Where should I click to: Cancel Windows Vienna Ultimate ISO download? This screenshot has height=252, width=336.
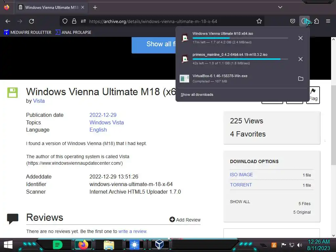pos(301,38)
